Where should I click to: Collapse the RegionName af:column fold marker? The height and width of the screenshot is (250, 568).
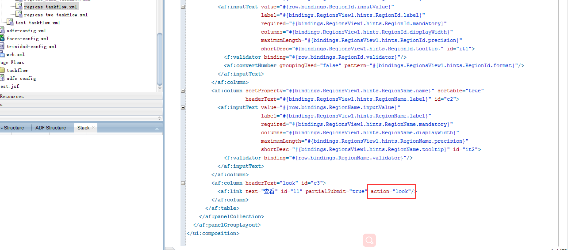coord(183,91)
